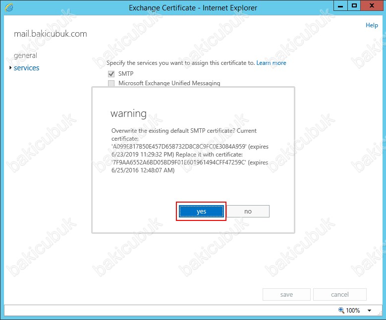The image size is (386, 320).
Task: Click the cancel button
Action: pos(339,294)
